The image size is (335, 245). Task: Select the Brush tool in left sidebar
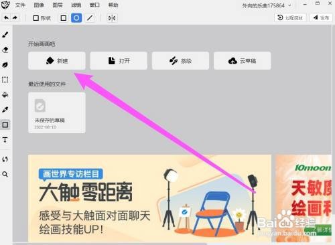coord(5,35)
